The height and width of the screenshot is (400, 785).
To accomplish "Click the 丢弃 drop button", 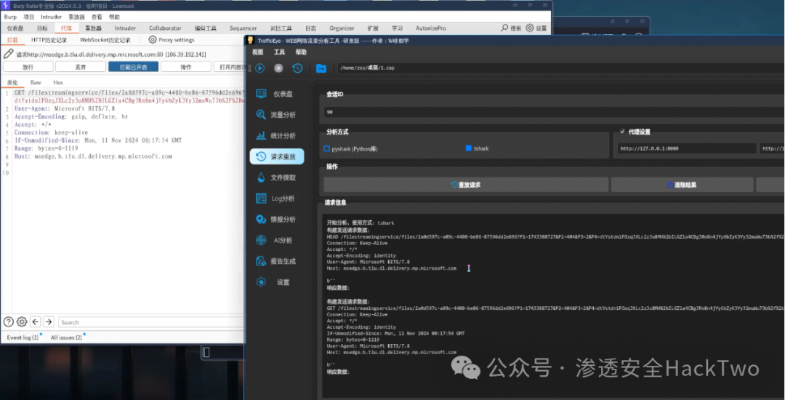I will point(81,67).
